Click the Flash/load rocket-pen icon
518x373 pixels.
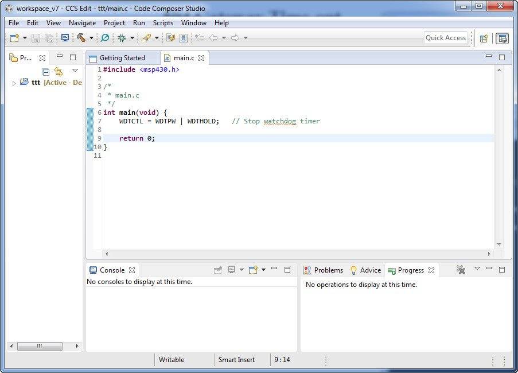[x=146, y=38]
